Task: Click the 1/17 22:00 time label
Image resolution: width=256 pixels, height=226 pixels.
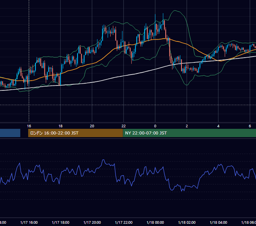Action: coord(123,222)
